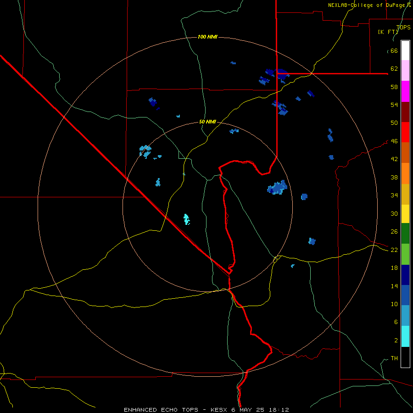This screenshot has width=413, height=413.
Task: Click the legend value "54"
Action: click(x=394, y=105)
